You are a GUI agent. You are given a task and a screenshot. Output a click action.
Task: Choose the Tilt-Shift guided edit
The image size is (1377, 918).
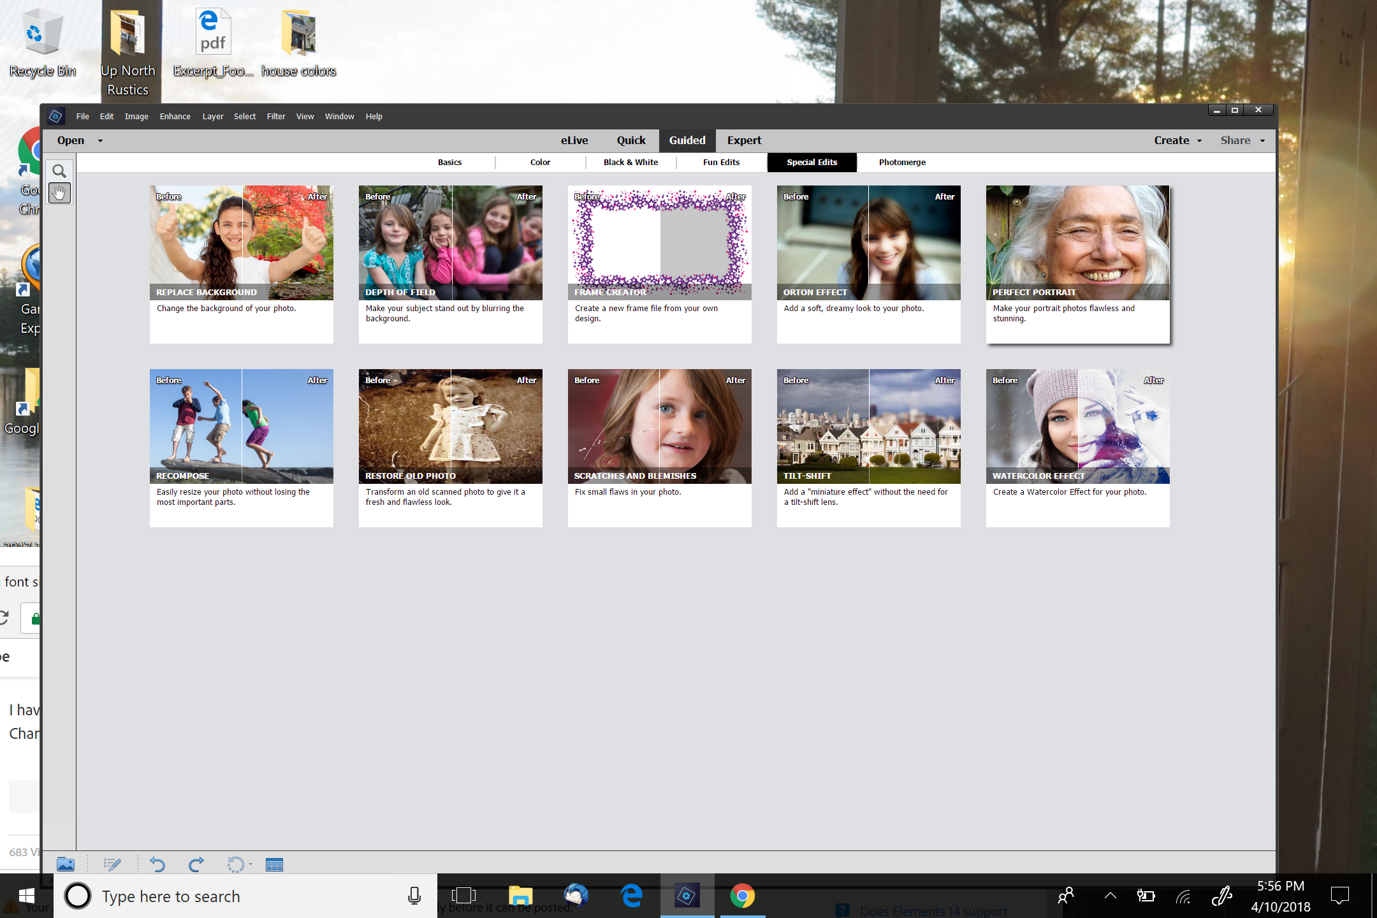(x=869, y=448)
